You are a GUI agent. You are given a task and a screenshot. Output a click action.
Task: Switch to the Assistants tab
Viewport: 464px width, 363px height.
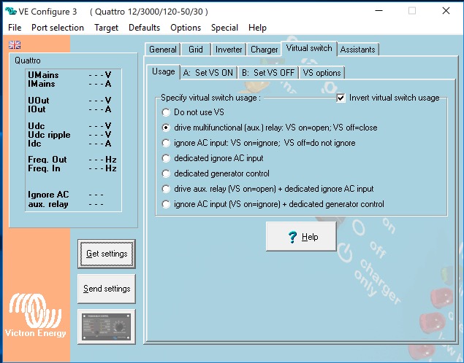click(x=358, y=50)
